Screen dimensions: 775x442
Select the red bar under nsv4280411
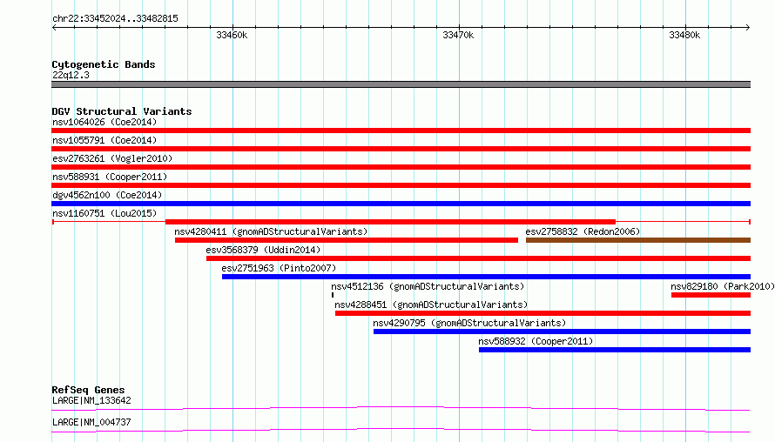pyautogui.click(x=347, y=240)
